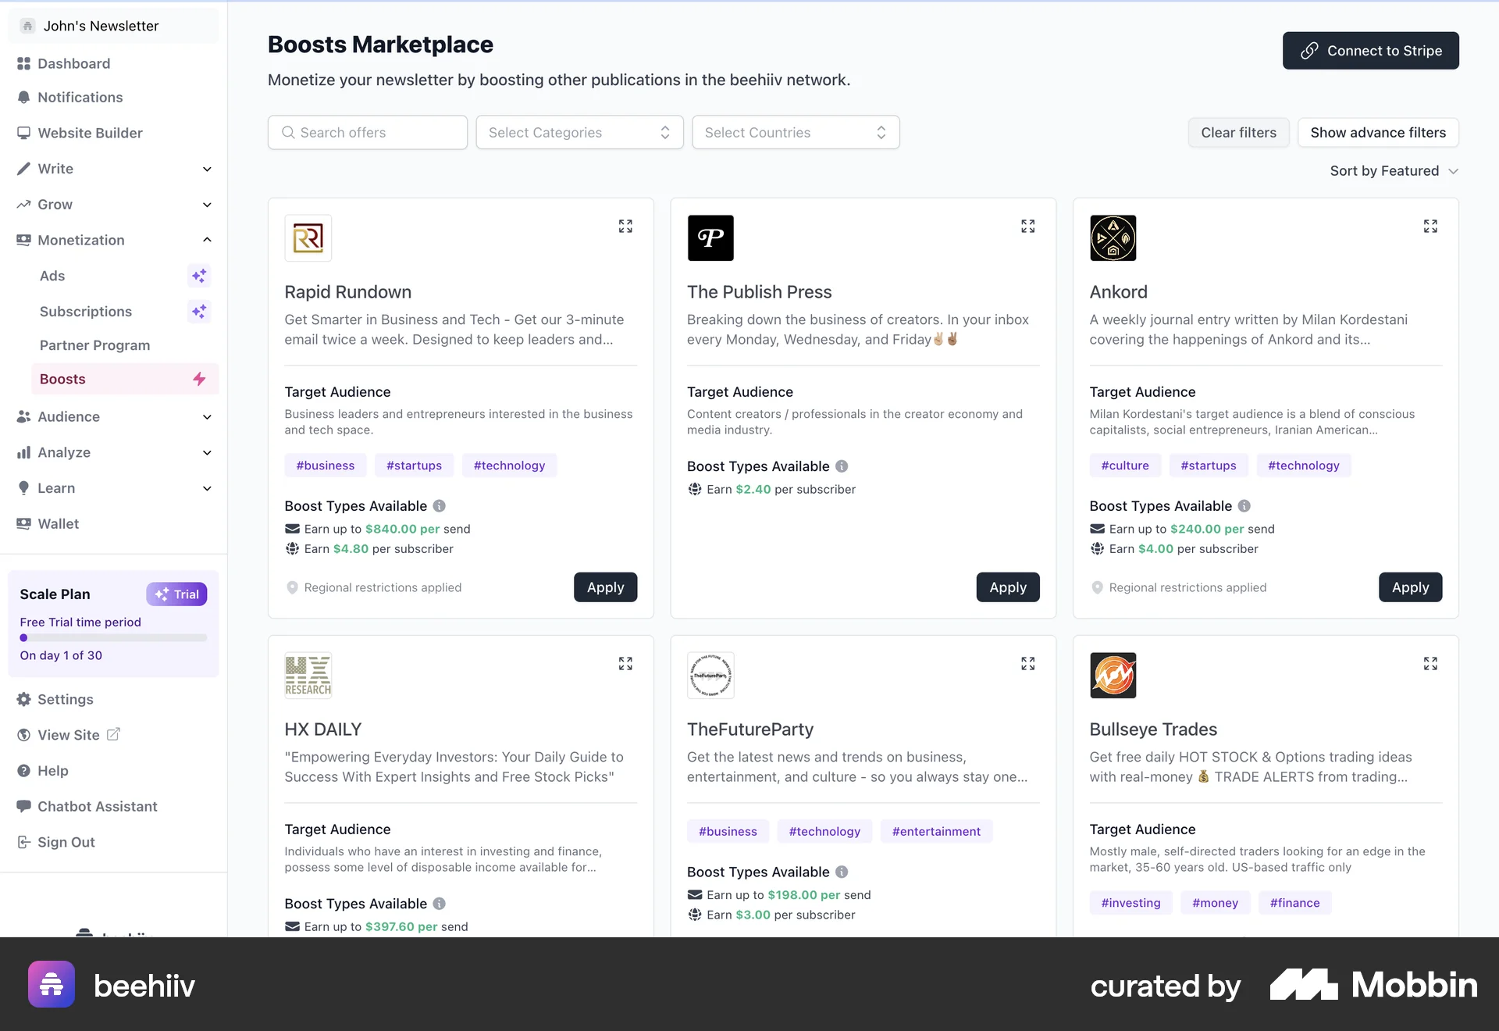Expand the HX DAILY card
Viewport: 1499px width, 1031px height.
[625, 664]
